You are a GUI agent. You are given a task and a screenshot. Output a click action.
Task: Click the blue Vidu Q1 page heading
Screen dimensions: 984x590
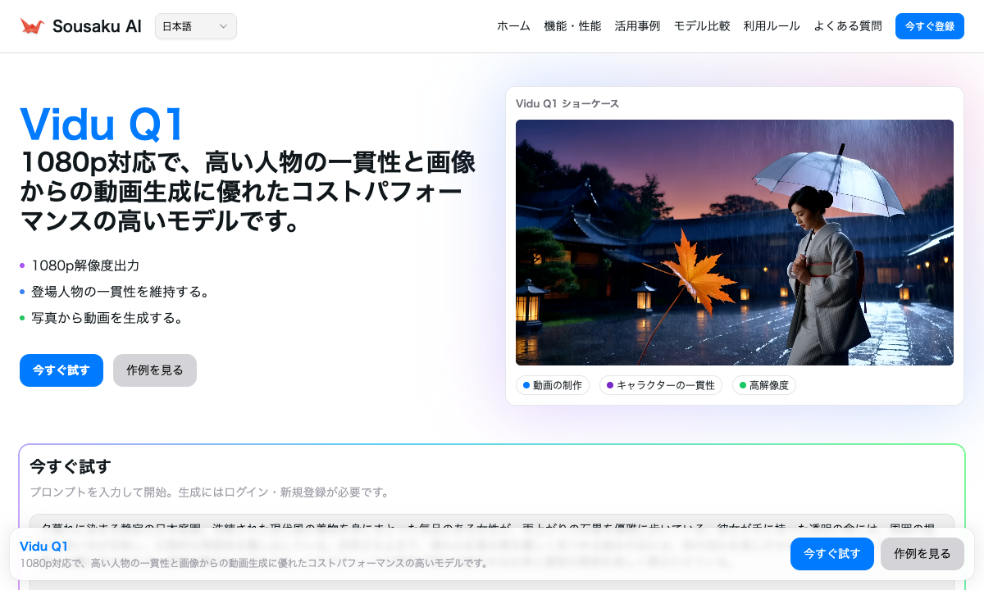(x=101, y=125)
